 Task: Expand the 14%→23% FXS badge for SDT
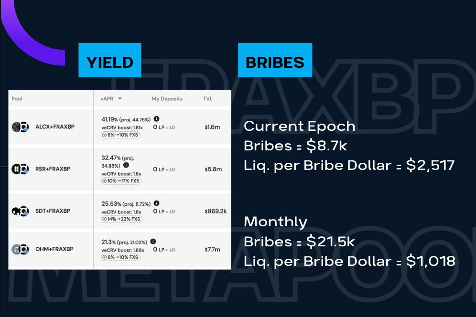point(121,219)
